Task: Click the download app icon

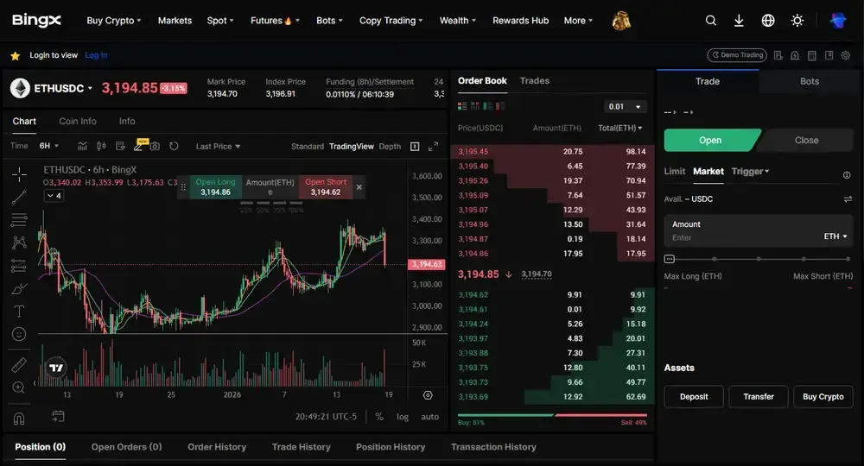Action: [739, 21]
